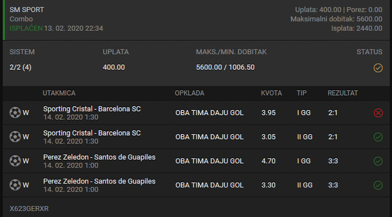Select the UTAKMICA column header
Viewport: 392px width, 217px height.
pyautogui.click(x=59, y=93)
